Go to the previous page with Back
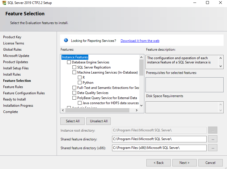The width and height of the screenshot is (227, 169). [x=159, y=163]
